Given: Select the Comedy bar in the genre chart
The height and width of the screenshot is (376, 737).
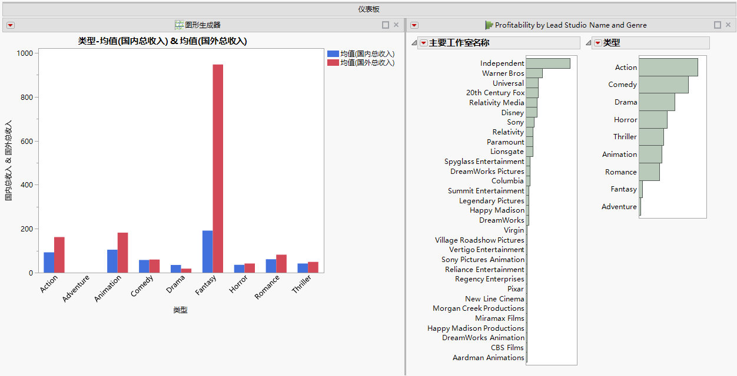Looking at the screenshot, I should [664, 84].
